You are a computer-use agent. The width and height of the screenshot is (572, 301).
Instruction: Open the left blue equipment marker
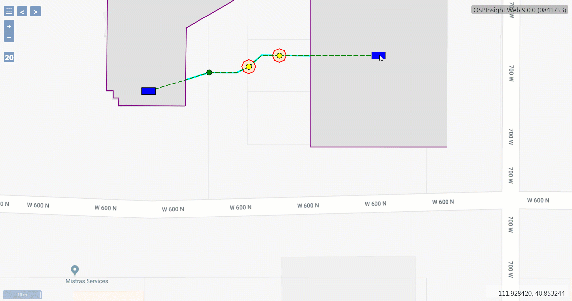tap(148, 91)
